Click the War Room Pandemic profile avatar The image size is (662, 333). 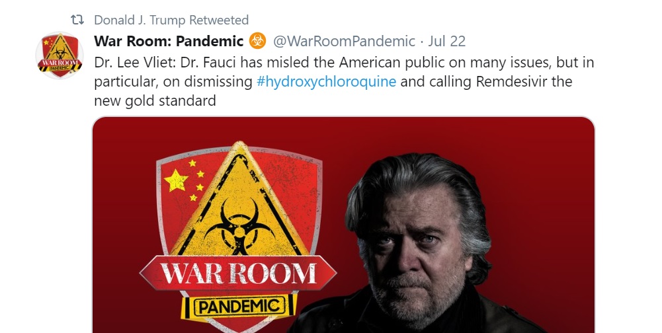pos(60,55)
